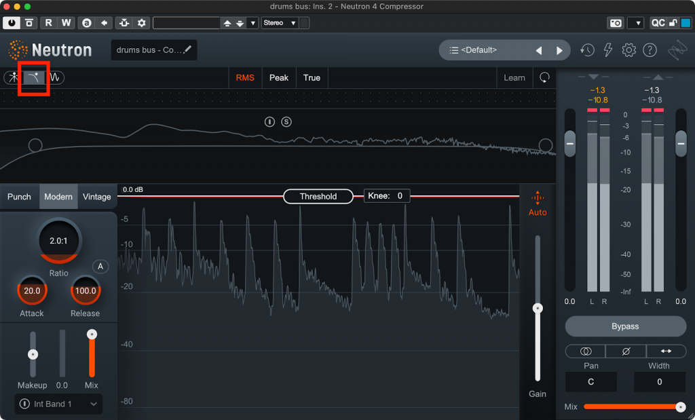Click the Threshold handle label
This screenshot has width=695, height=420.
(318, 196)
